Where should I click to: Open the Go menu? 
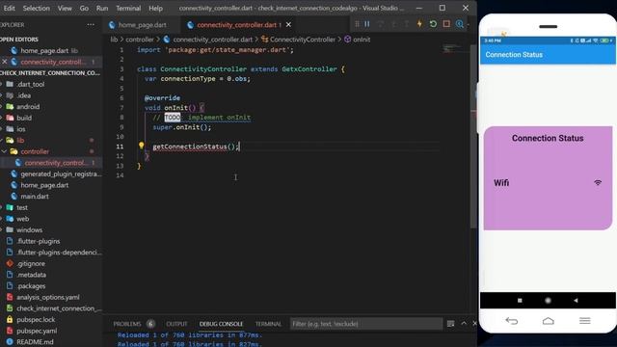coord(84,8)
